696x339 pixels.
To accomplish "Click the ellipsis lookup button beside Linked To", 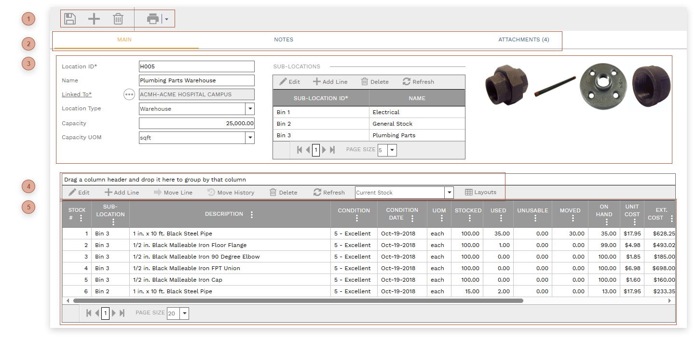I will (x=129, y=94).
